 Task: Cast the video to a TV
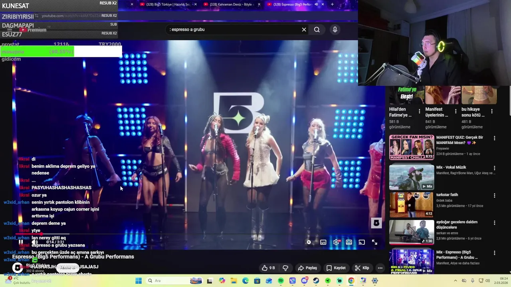point(362,242)
